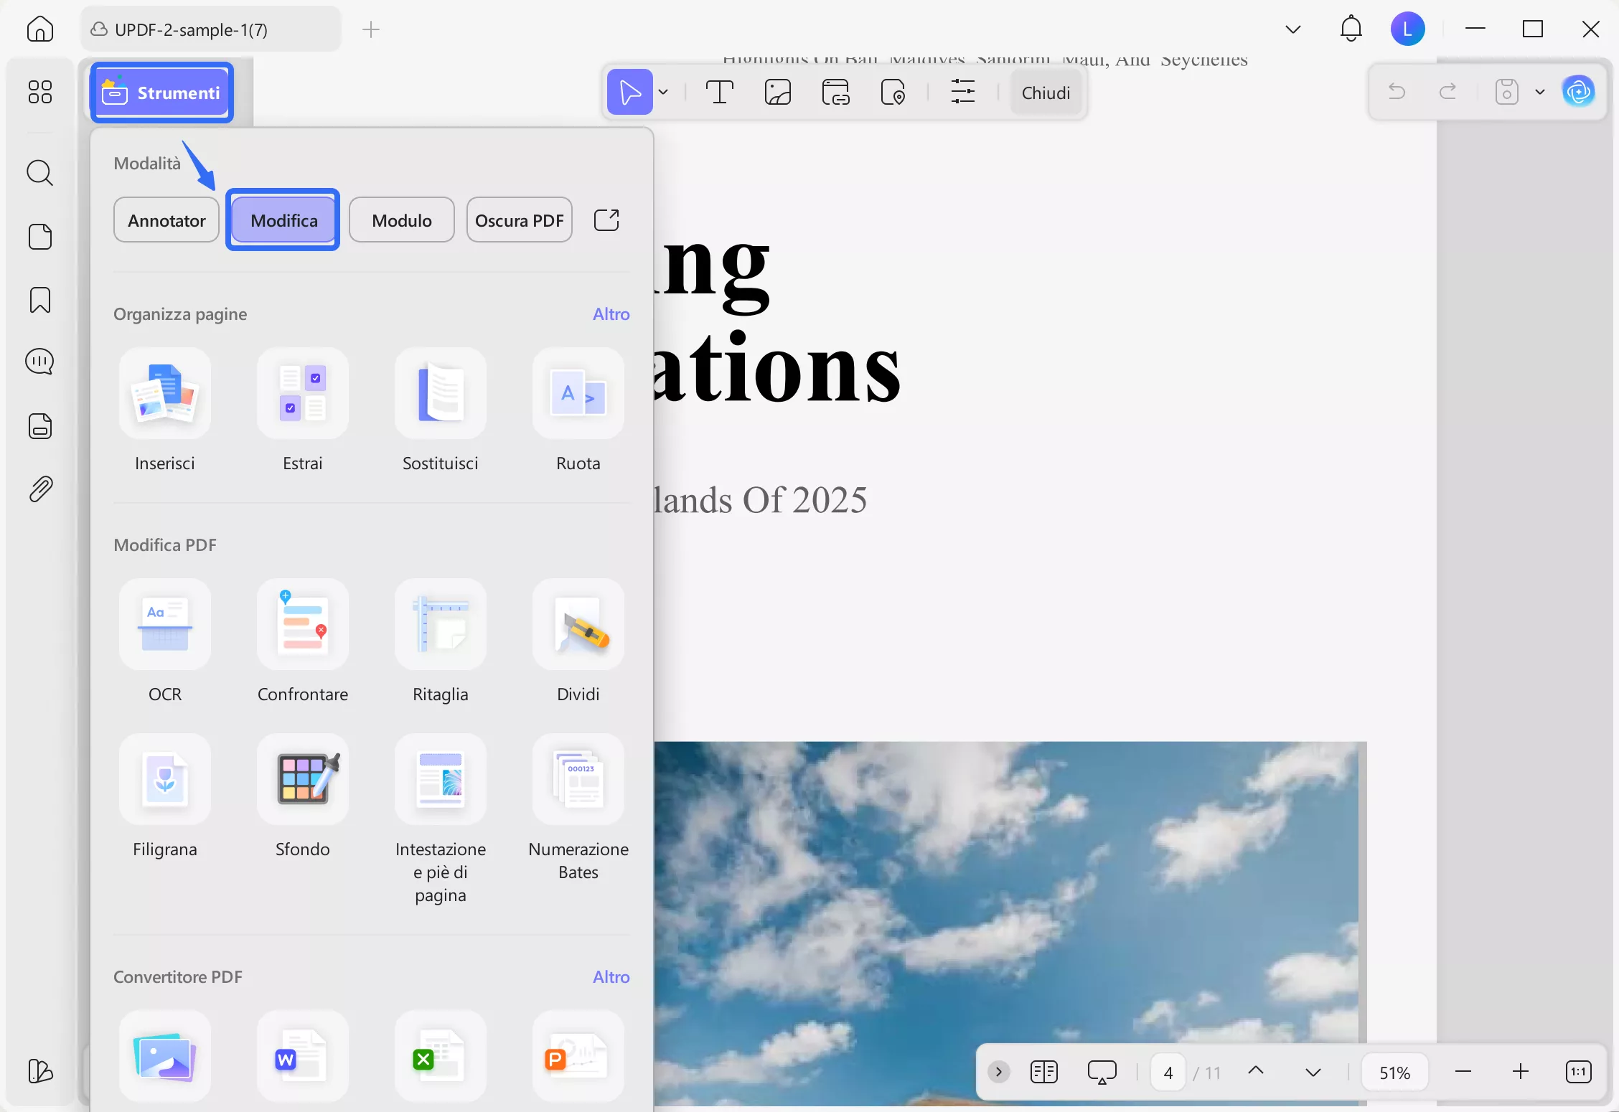Image resolution: width=1619 pixels, height=1112 pixels.
Task: Open the save options dropdown
Action: click(x=1539, y=92)
